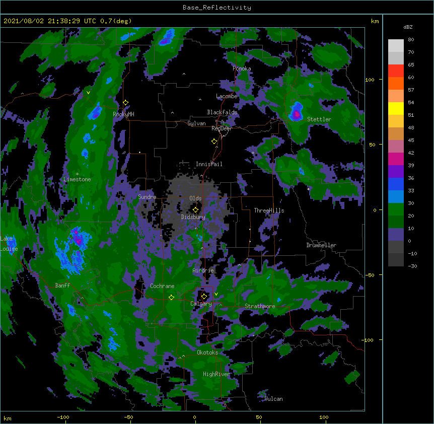Click the Sylvan label
The image size is (434, 424).
[x=196, y=123]
